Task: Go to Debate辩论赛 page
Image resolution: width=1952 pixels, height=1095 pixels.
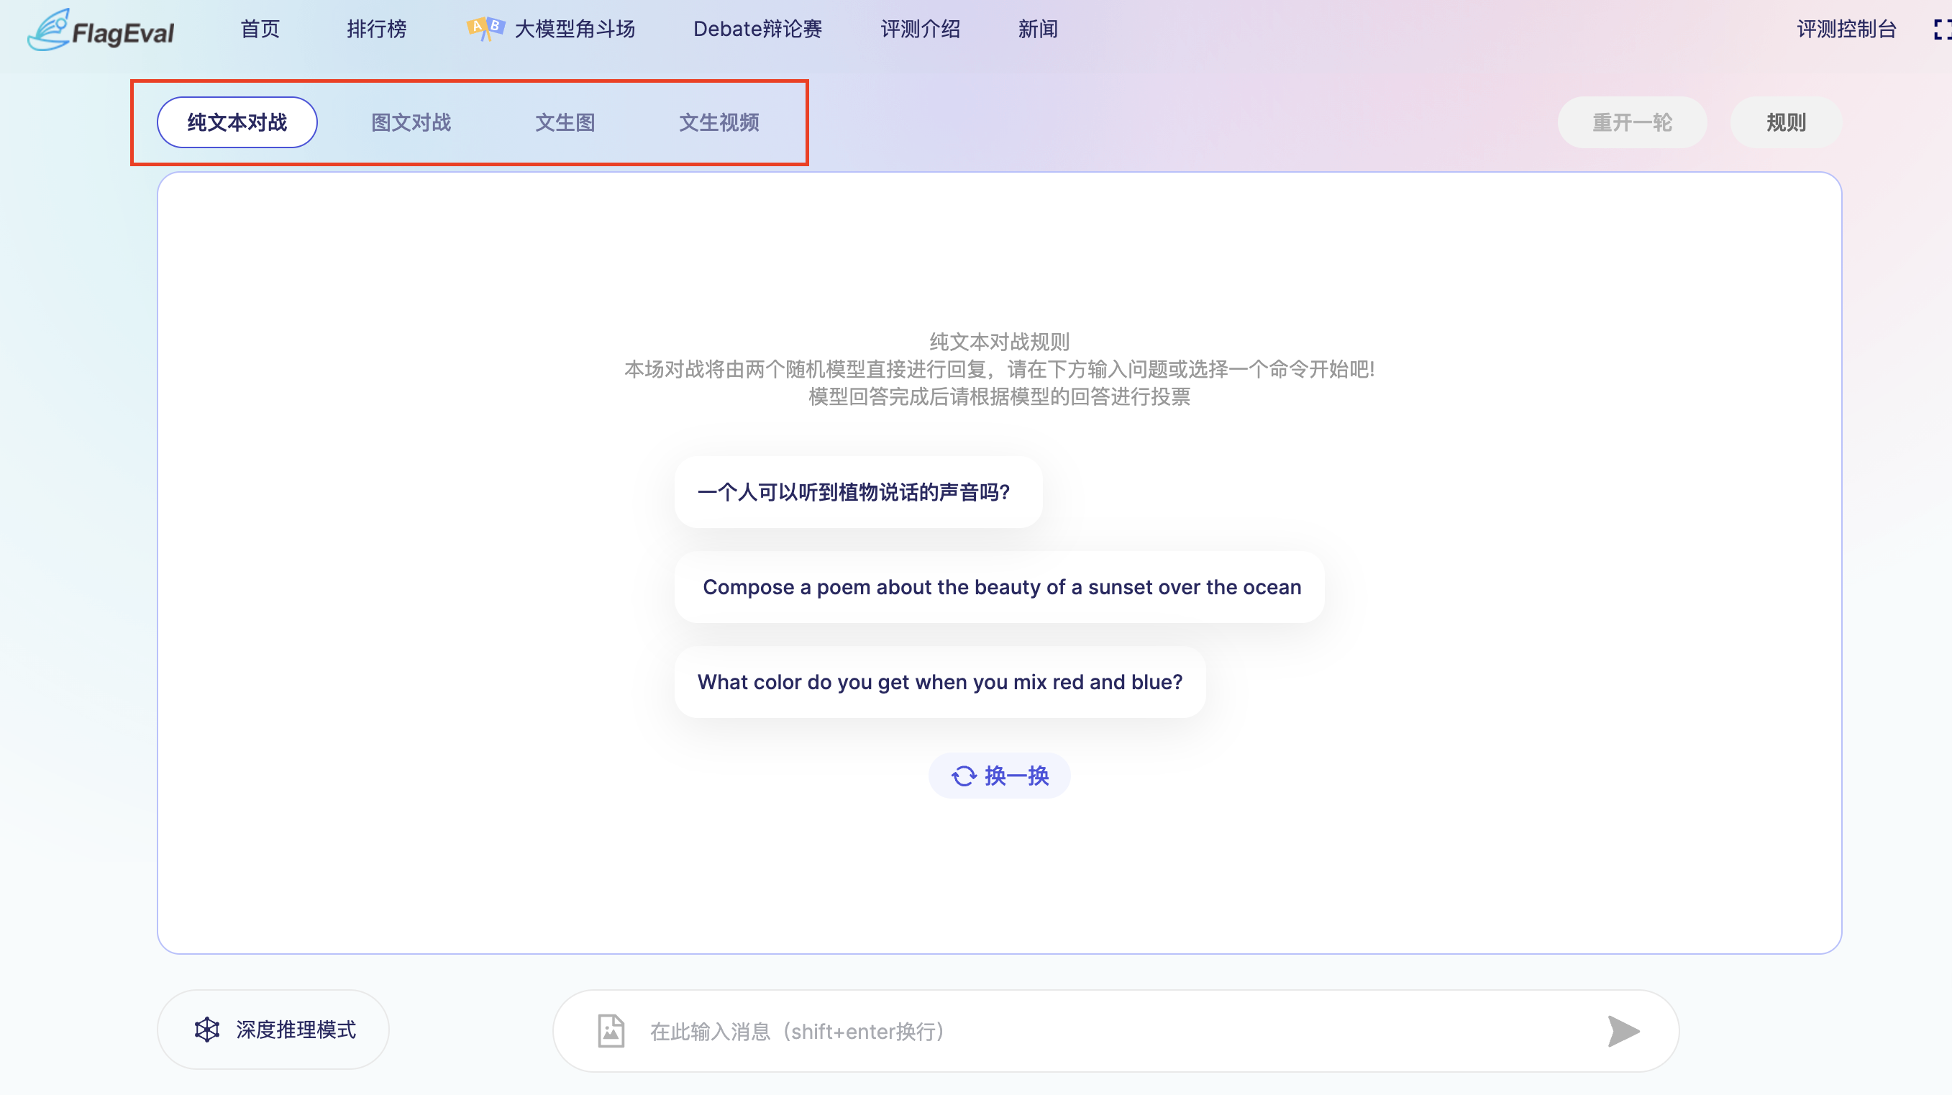Action: pos(757,29)
